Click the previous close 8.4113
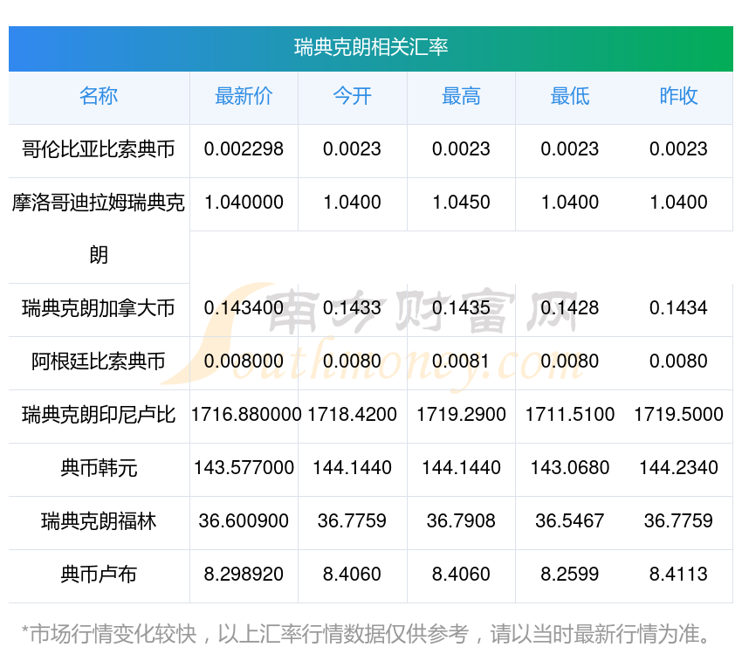 click(x=678, y=575)
